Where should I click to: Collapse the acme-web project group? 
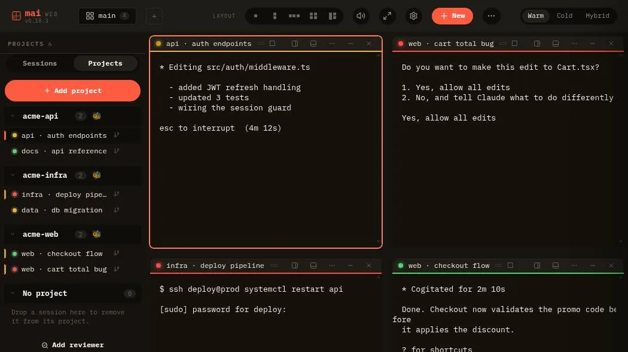coord(13,234)
